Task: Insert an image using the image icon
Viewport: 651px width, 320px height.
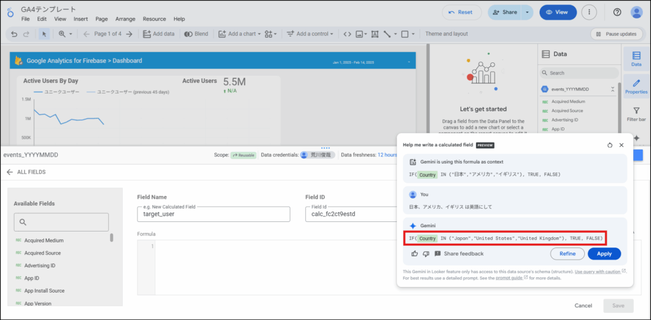Action: [360, 34]
